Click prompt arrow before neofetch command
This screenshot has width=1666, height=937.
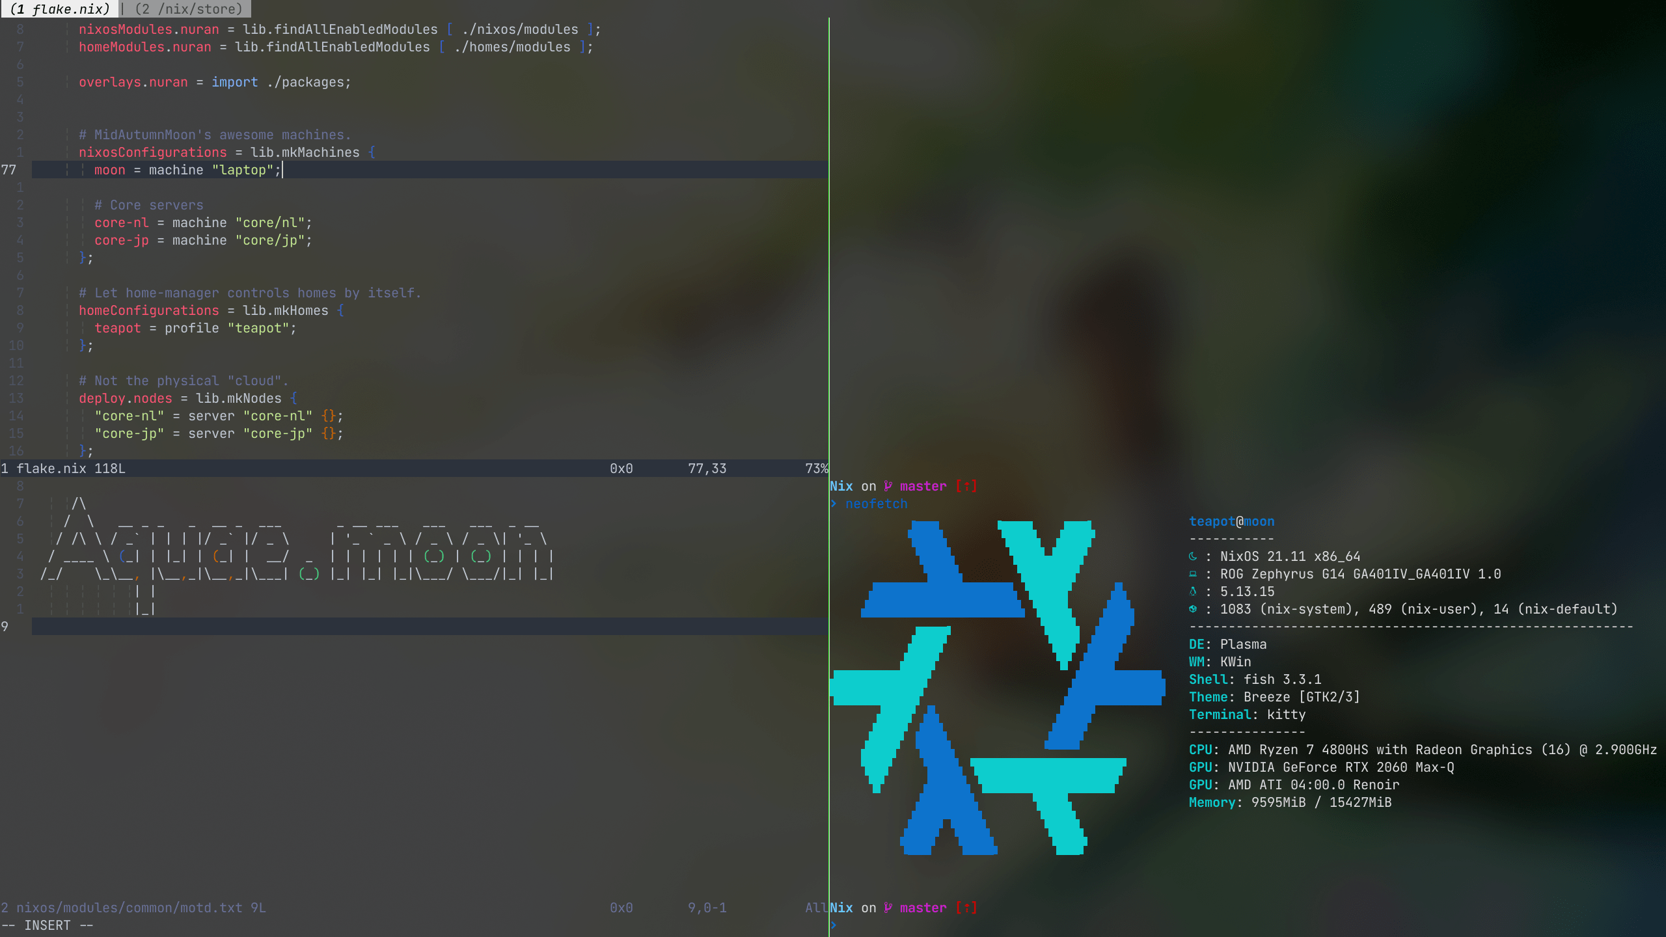[x=834, y=504]
